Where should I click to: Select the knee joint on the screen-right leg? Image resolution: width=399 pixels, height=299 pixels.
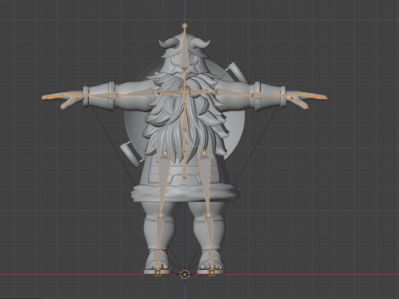point(209,214)
